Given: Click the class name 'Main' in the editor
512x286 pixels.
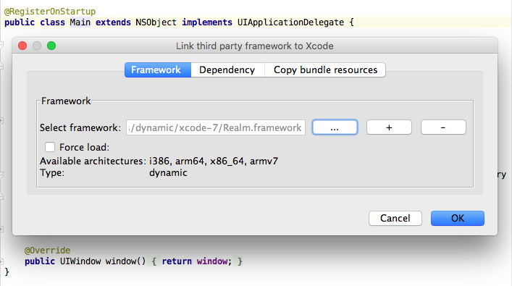Looking at the screenshot, I should pyautogui.click(x=80, y=22).
